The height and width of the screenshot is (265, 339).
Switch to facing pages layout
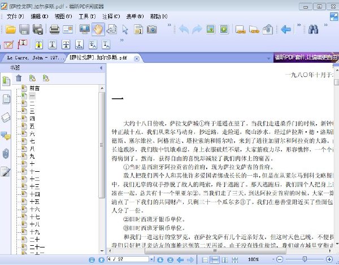pos(225,259)
